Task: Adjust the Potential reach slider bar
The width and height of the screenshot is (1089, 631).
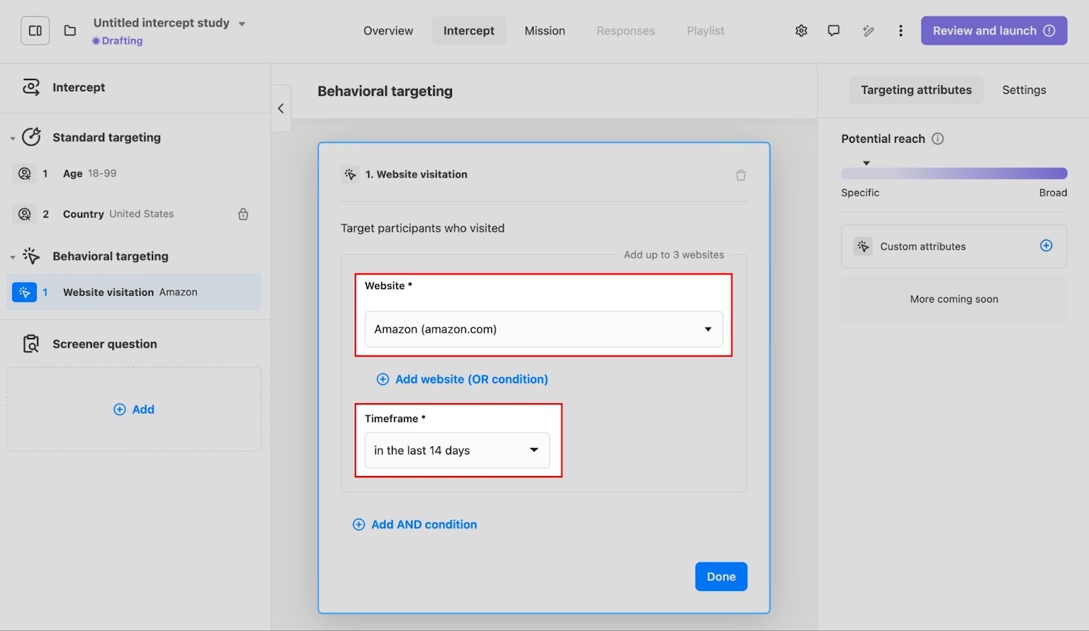Action: [954, 173]
